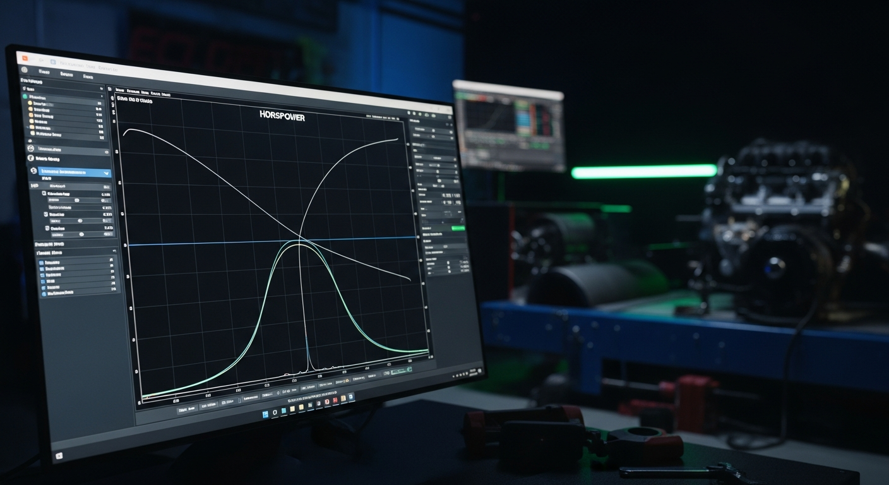Open the third menu in the menu bar
Viewport: 889px width, 485px height.
click(x=88, y=76)
